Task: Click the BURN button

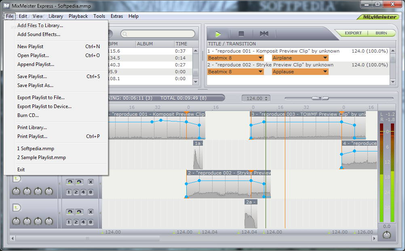Action: [x=381, y=33]
